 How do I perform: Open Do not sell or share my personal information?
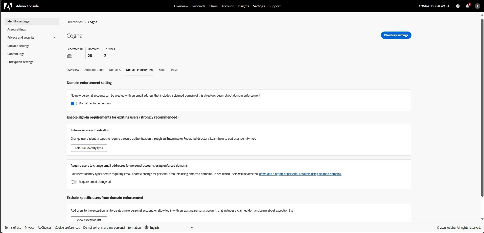point(112,227)
